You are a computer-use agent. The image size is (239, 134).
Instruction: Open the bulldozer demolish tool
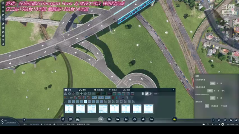[x=174, y=119]
